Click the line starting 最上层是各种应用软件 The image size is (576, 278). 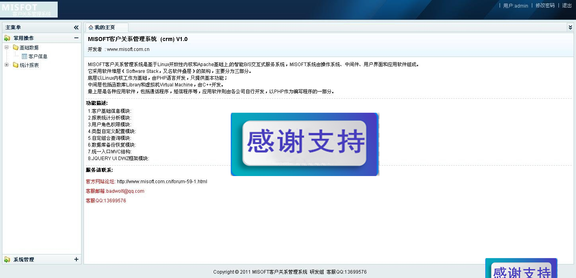point(211,92)
